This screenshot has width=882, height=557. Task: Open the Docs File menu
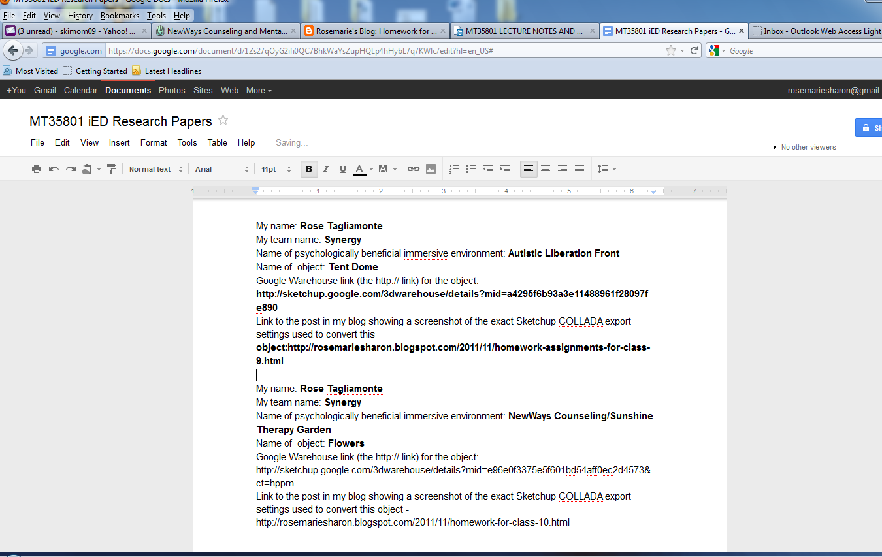pyautogui.click(x=37, y=142)
